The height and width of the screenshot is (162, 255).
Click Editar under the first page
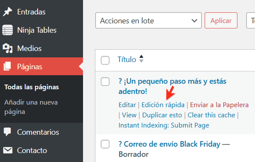[127, 105]
